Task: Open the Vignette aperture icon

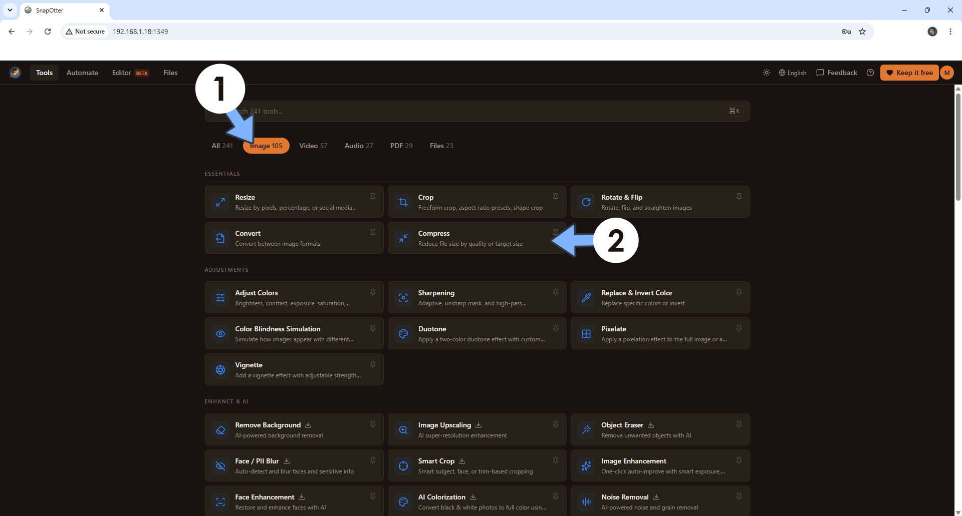Action: tap(220, 370)
